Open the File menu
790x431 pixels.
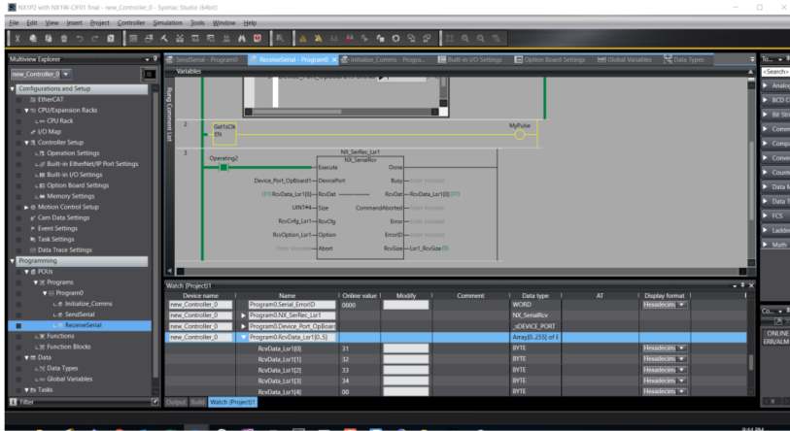click(x=15, y=22)
